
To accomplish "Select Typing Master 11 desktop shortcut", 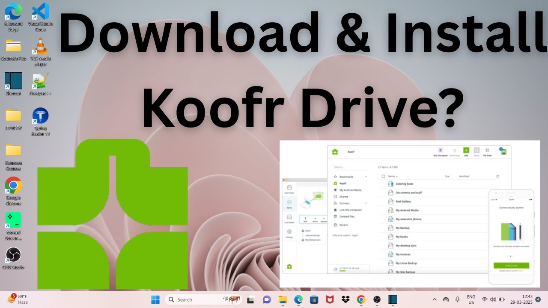I will click(x=40, y=122).
